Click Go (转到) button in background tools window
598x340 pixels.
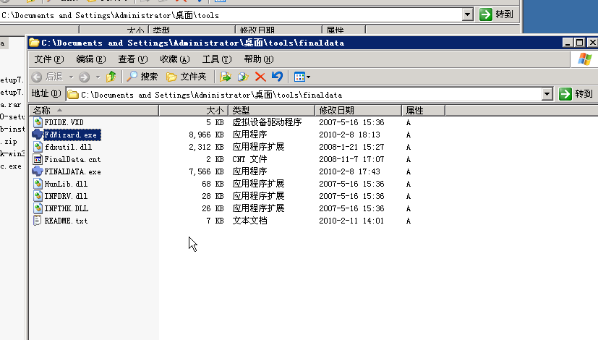496,14
